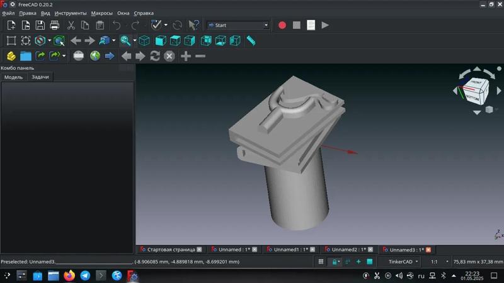
Task: Set bottom view cube icon
Action: (220, 41)
